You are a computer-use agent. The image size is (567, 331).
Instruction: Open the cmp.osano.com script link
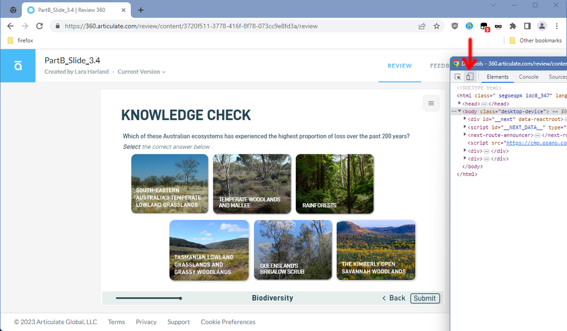536,143
